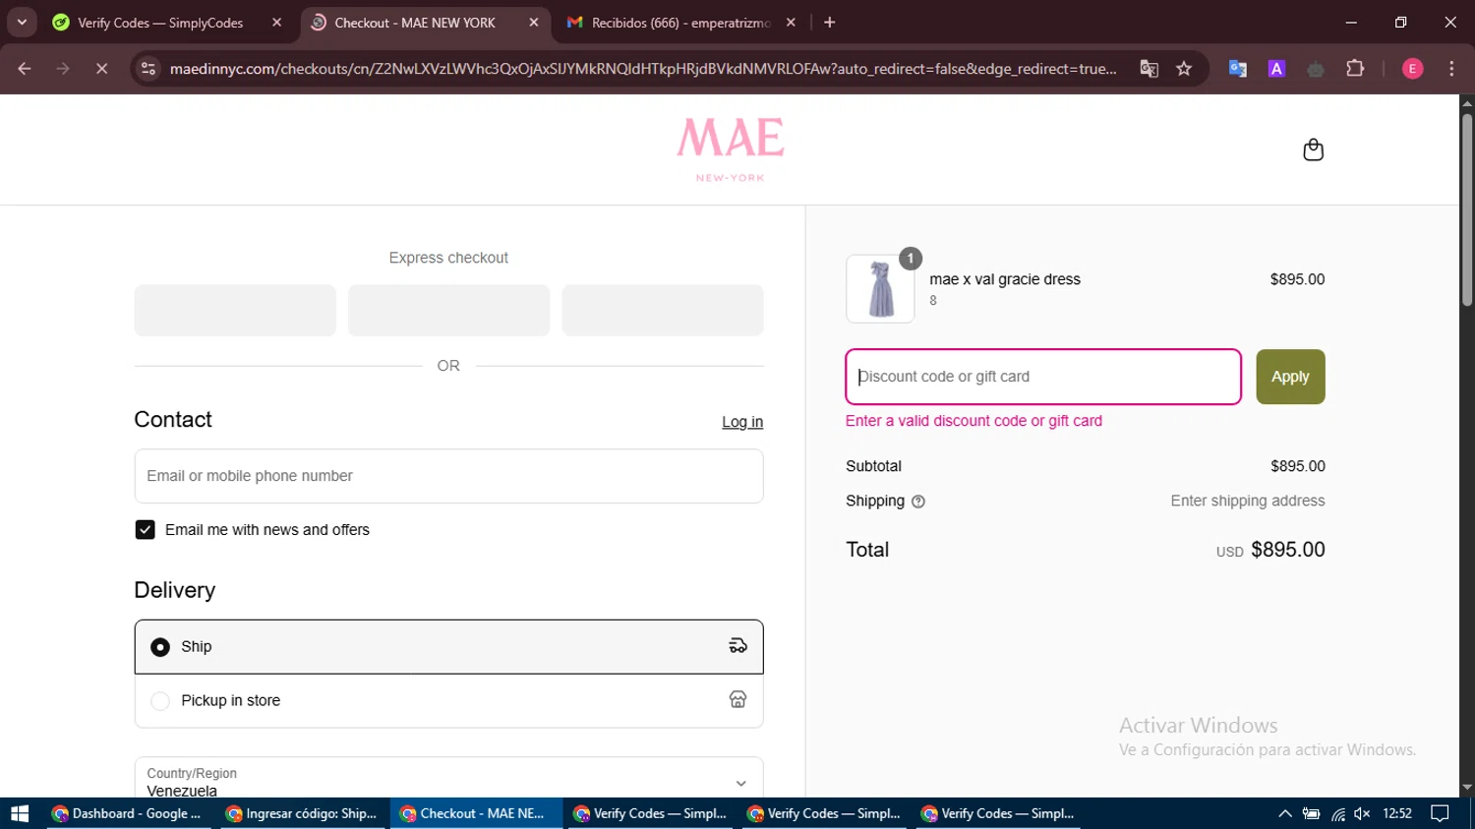Screen dimensions: 1475x829
Task: Focus the Email or mobile phone number field
Action: click(448, 476)
